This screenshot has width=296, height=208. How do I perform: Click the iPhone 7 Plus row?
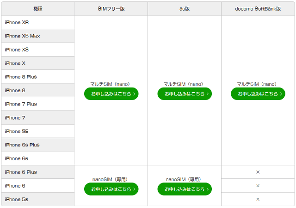coord(38,104)
